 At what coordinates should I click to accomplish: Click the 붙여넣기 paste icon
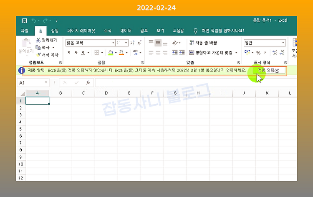[x=26, y=43]
